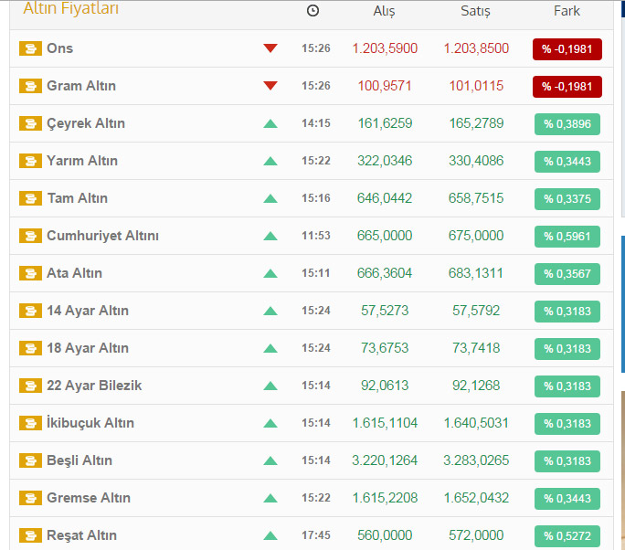This screenshot has width=625, height=550.
Task: Click the gold bar icon beside Ons
Action: tap(30, 48)
